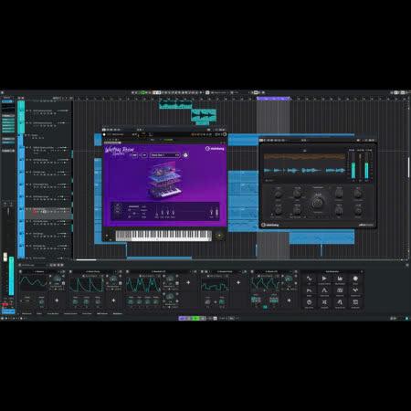This screenshot has height=411, width=411.
Task: Click the large center knob of the compressor
Action: 318,202
